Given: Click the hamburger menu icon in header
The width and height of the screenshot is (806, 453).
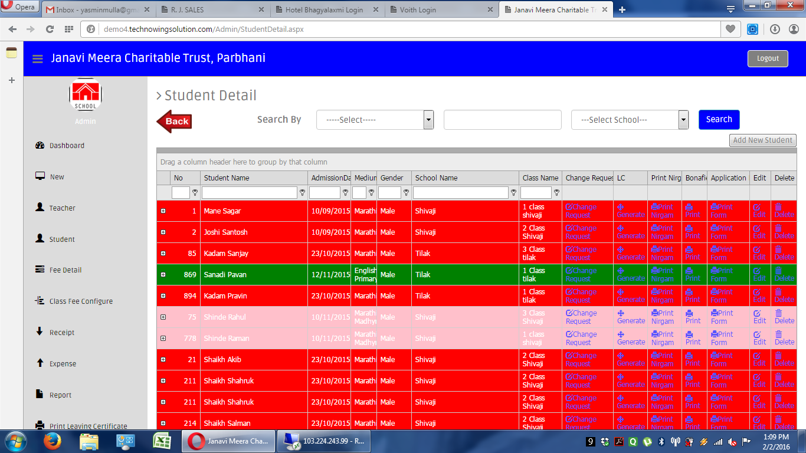Looking at the screenshot, I should coord(38,58).
